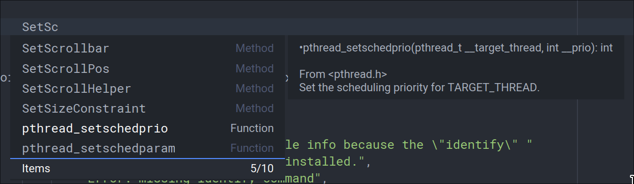Click the 5/10 item counter

262,168
